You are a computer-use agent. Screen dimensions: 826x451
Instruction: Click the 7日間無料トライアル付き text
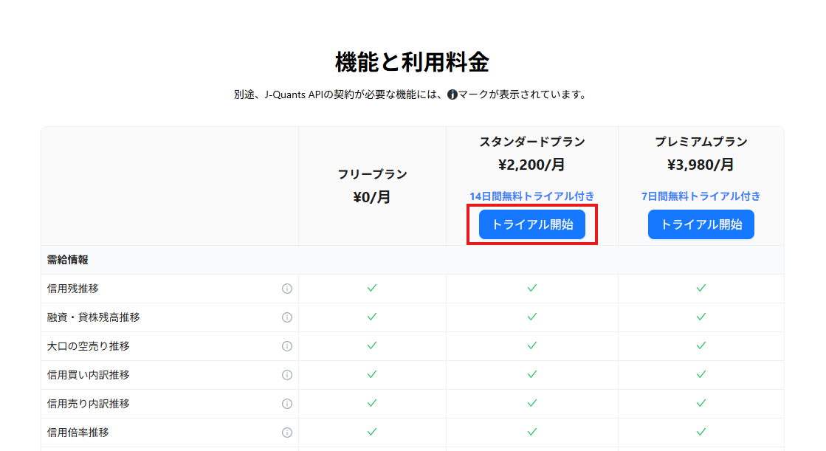[x=701, y=196]
